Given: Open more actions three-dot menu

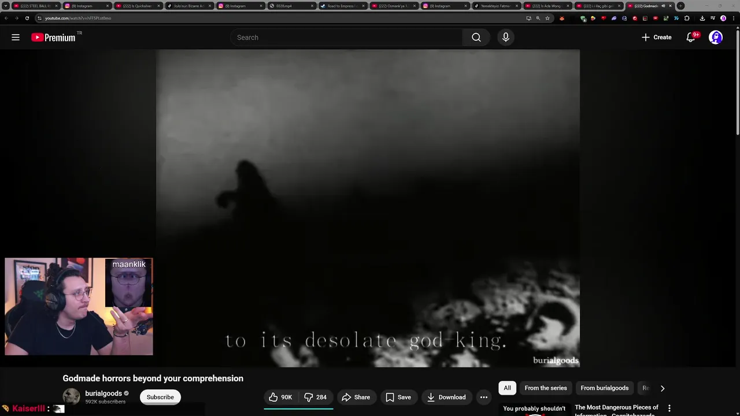Looking at the screenshot, I should pos(484,397).
